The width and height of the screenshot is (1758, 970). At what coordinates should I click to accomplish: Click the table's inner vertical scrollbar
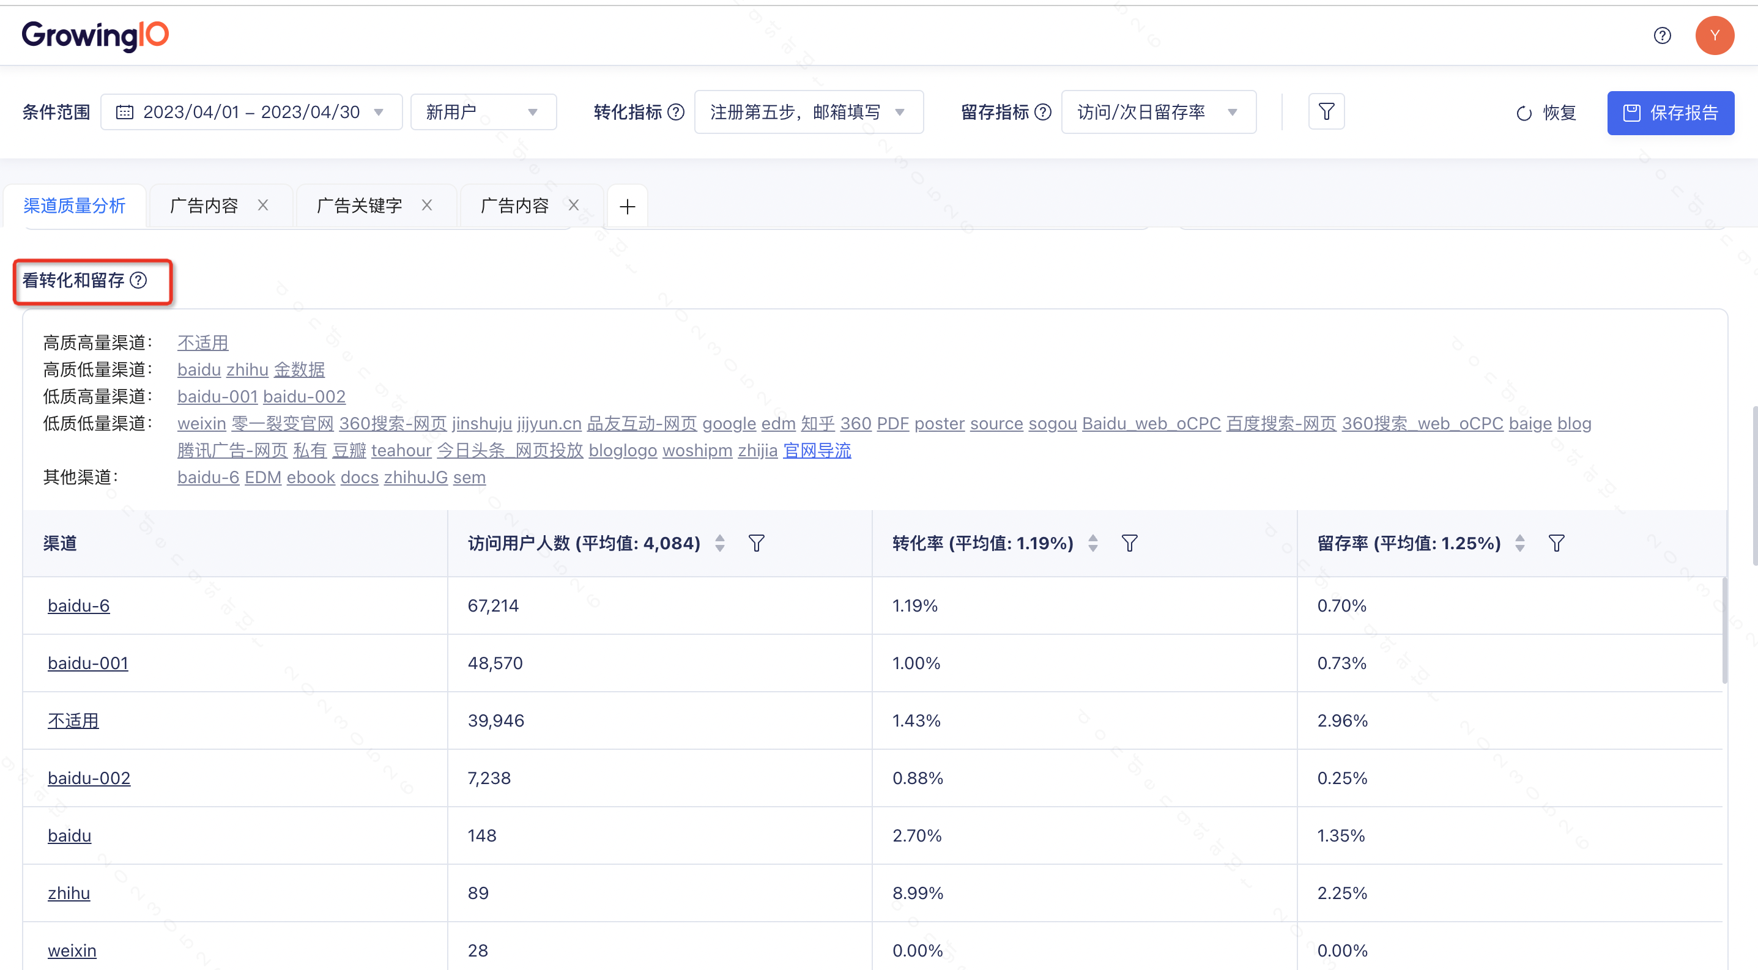click(1724, 631)
